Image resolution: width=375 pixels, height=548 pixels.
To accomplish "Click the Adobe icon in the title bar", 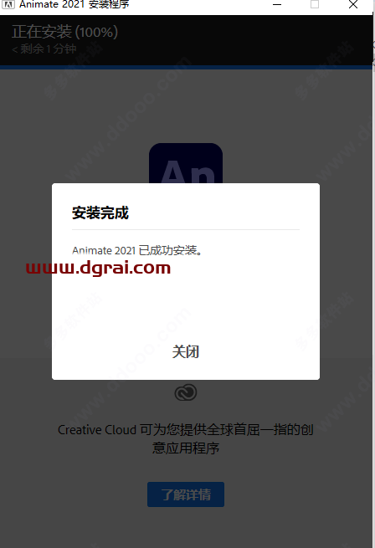I will [x=8, y=4].
